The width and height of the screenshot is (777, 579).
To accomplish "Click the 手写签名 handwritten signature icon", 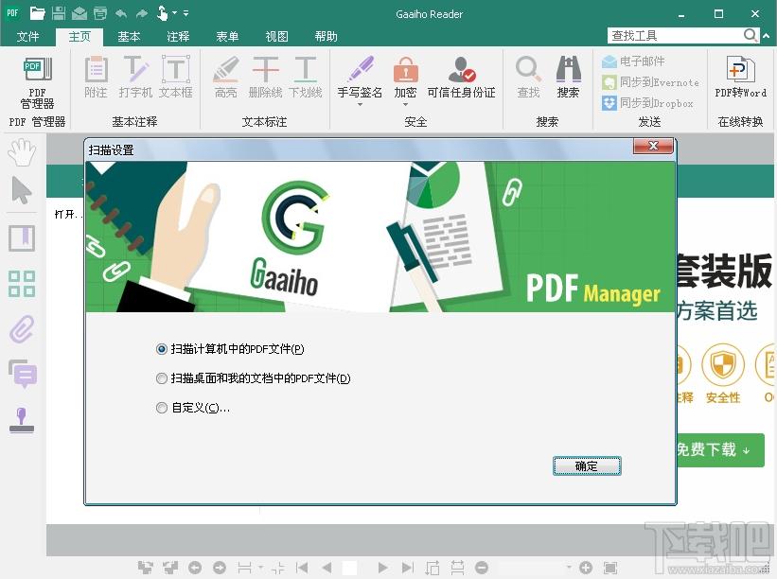I will click(360, 69).
